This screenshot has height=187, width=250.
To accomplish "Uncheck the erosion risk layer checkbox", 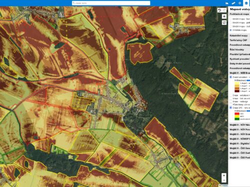I will 231,77.
